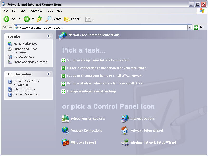Expand the Back button history arrow
The height and width of the screenshot is (156, 208).
19,19
